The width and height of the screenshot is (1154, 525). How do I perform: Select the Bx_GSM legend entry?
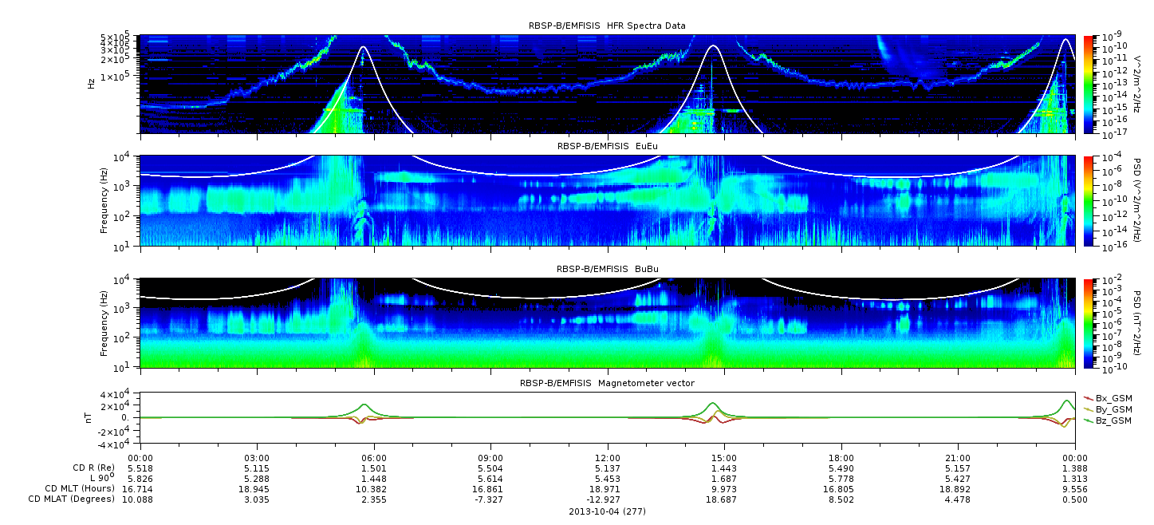pos(1108,397)
